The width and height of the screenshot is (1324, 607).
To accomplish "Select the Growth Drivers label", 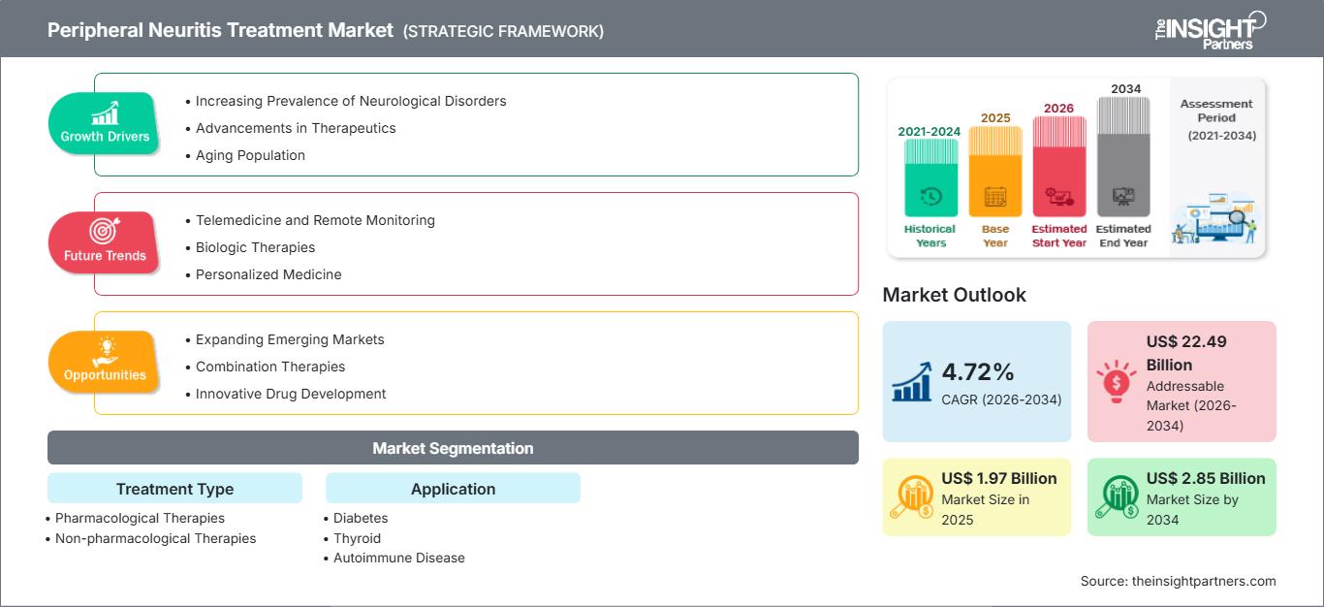I will (105, 137).
